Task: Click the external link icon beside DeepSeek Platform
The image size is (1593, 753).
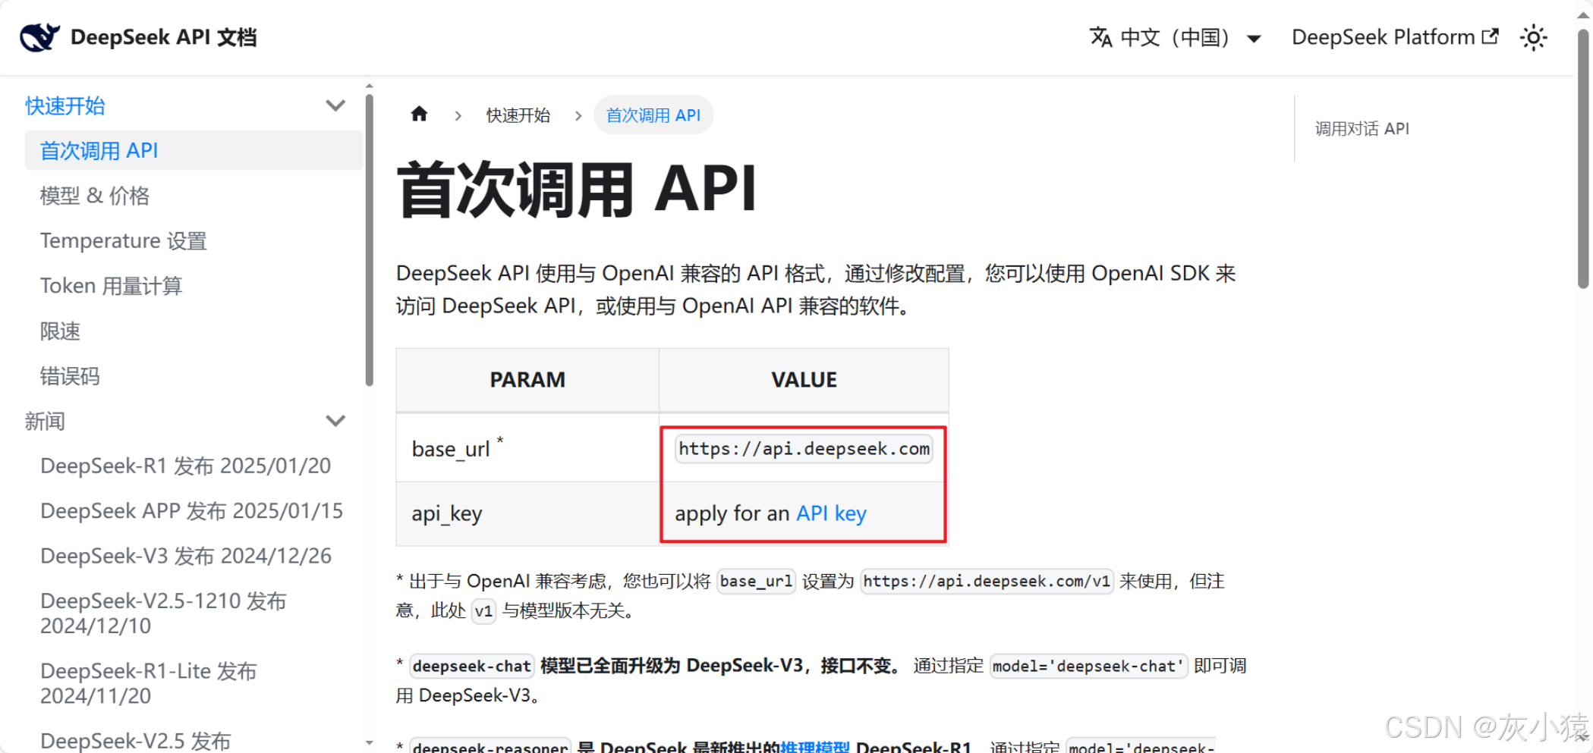Action: [x=1490, y=36]
